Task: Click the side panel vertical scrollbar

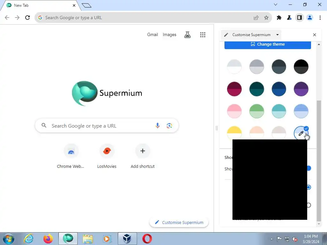Action: tap(319, 160)
